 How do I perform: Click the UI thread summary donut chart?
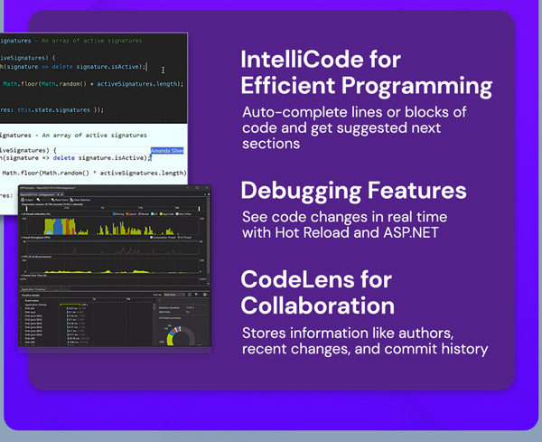[x=180, y=335]
